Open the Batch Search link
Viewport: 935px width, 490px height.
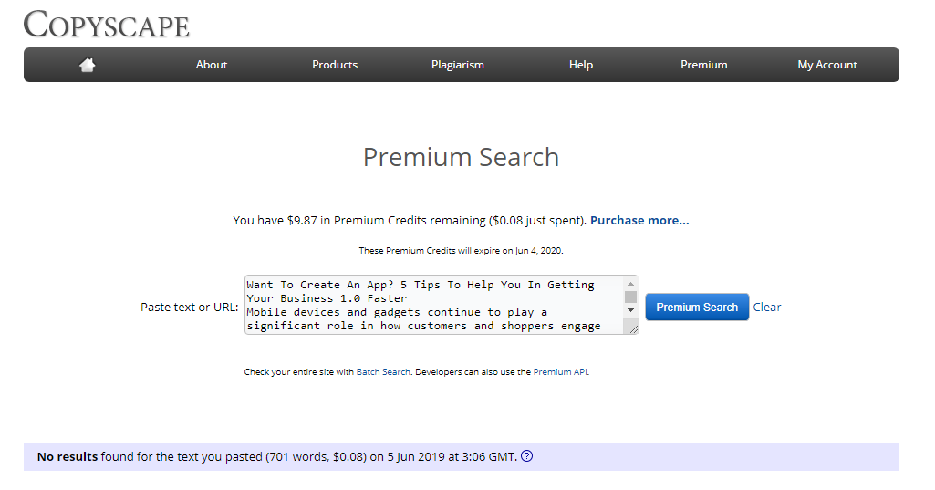point(383,371)
